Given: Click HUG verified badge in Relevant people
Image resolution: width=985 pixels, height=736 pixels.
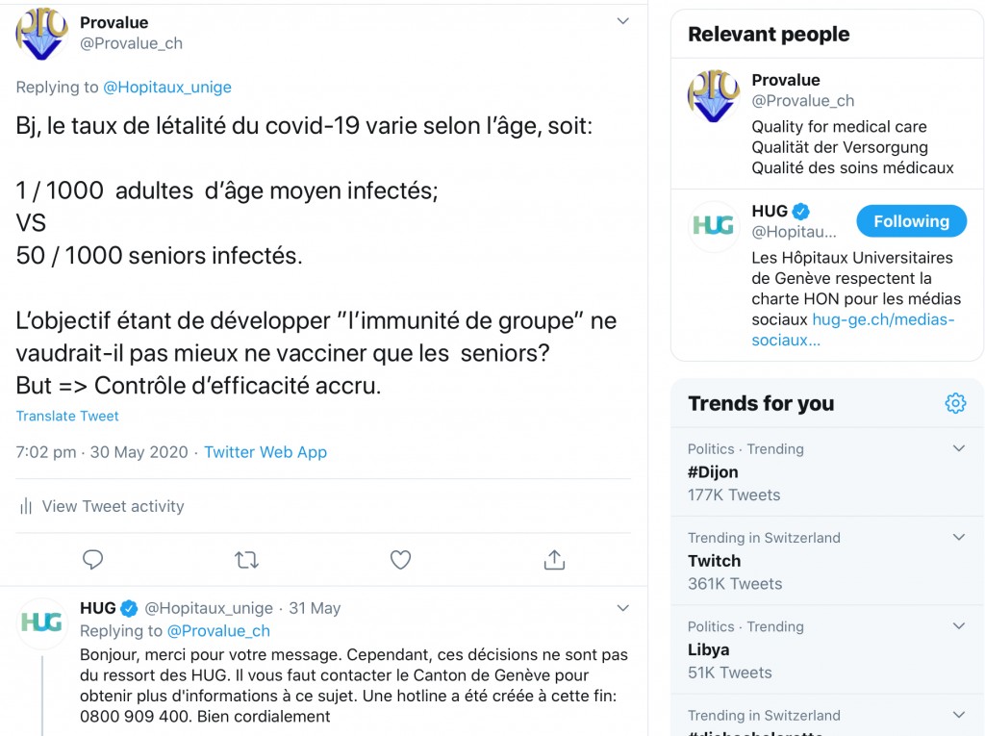Looking at the screenshot, I should (801, 212).
